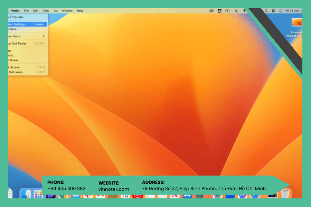Select System Settings with 1 update
The width and height of the screenshot is (311, 207).
click(x=28, y=24)
